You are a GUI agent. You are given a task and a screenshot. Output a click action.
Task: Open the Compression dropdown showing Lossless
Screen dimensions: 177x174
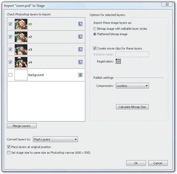pyautogui.click(x=132, y=86)
